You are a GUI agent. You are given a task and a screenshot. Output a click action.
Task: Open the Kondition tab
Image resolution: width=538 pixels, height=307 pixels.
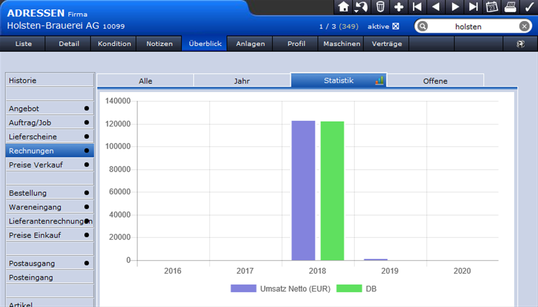coord(114,43)
